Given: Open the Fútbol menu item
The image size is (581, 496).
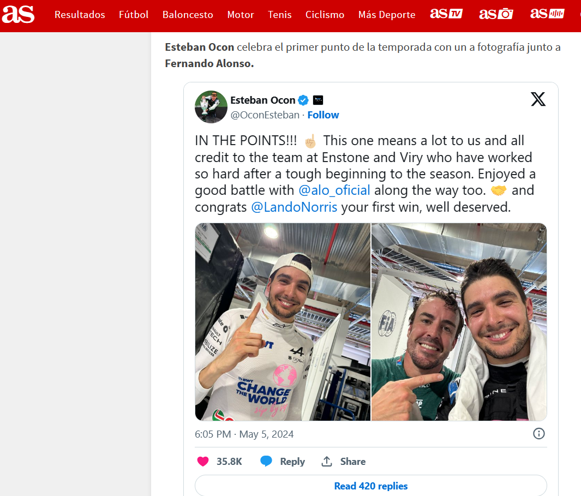Looking at the screenshot, I should coord(134,14).
